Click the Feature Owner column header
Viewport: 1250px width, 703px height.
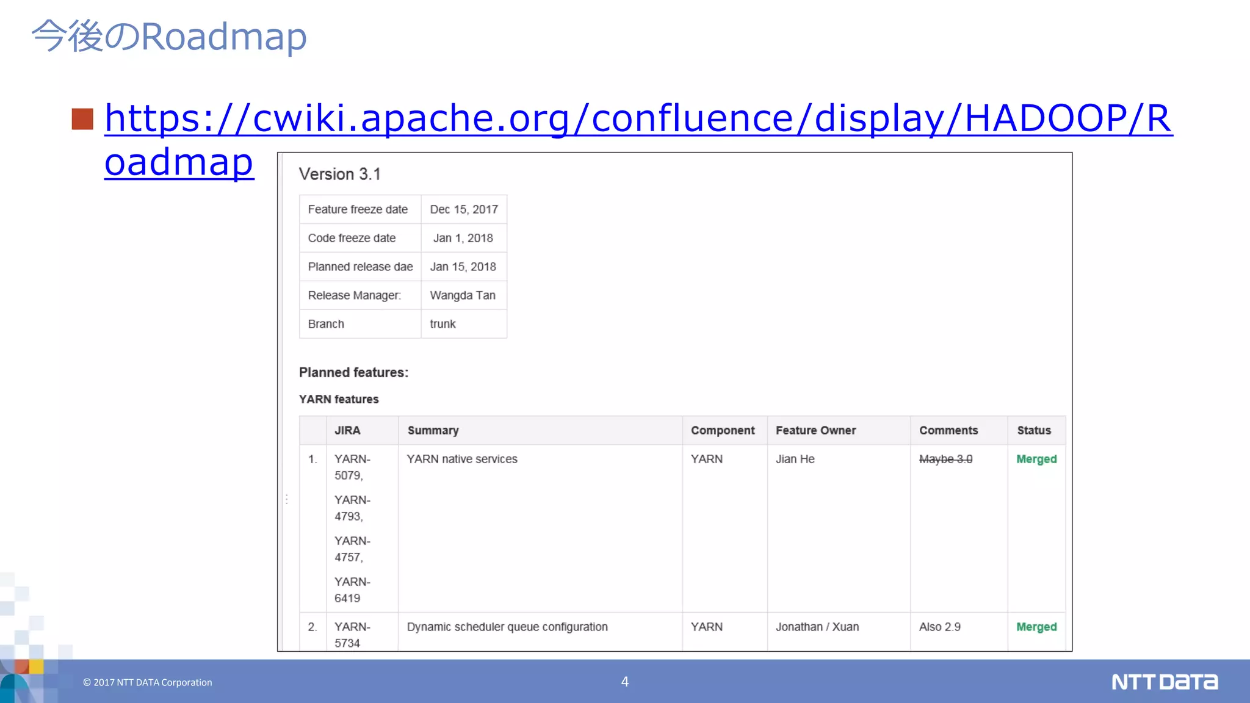click(815, 430)
